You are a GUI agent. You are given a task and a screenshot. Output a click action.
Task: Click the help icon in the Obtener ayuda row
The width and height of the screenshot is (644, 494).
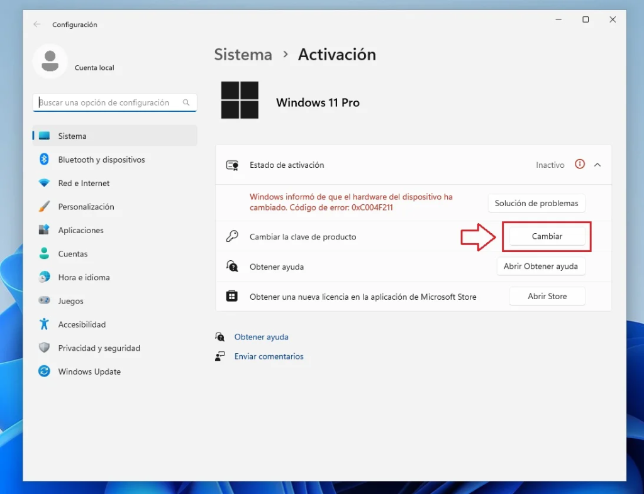pyautogui.click(x=232, y=266)
